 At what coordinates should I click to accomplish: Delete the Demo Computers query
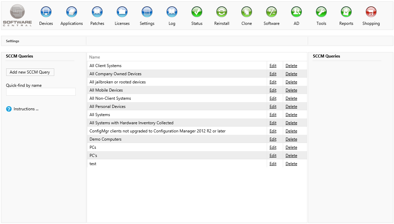[291, 139]
